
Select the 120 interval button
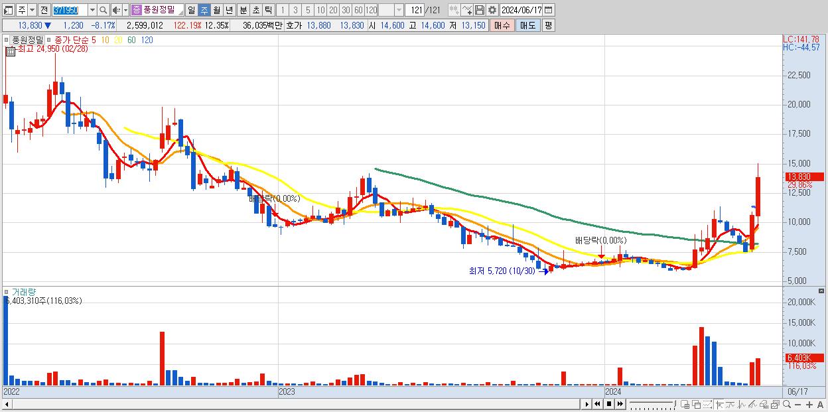pos(372,11)
